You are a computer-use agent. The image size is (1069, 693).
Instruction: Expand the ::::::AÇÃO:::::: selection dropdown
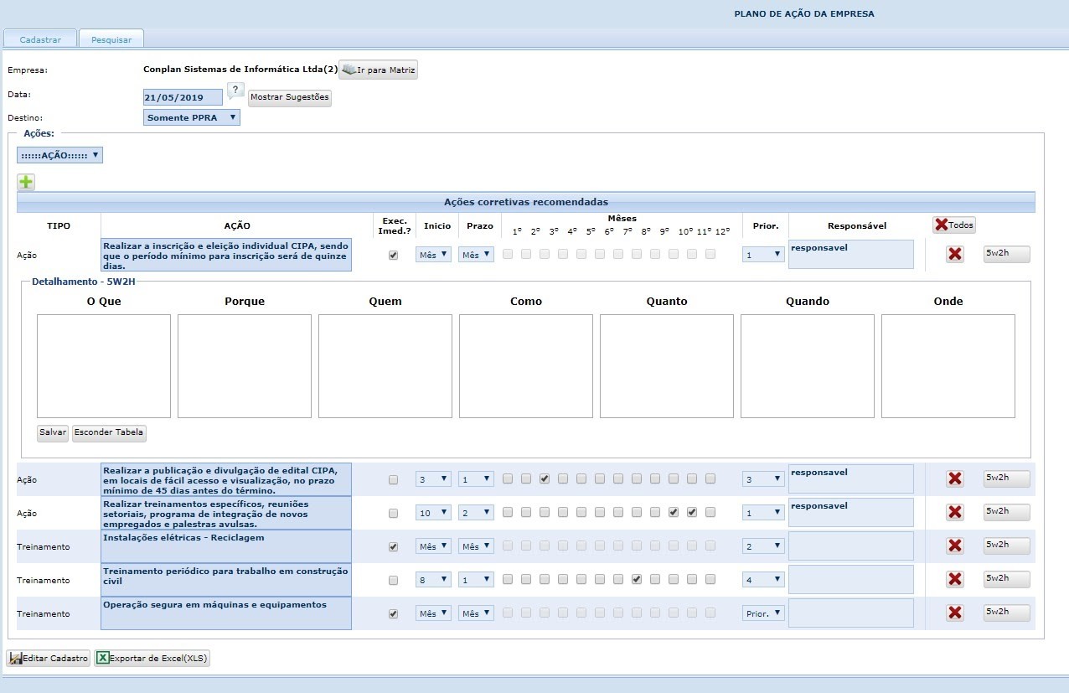[x=59, y=155]
